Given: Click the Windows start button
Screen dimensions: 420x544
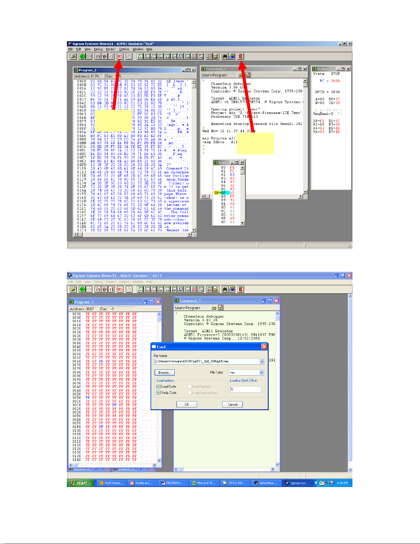Looking at the screenshot, I should 80,483.
